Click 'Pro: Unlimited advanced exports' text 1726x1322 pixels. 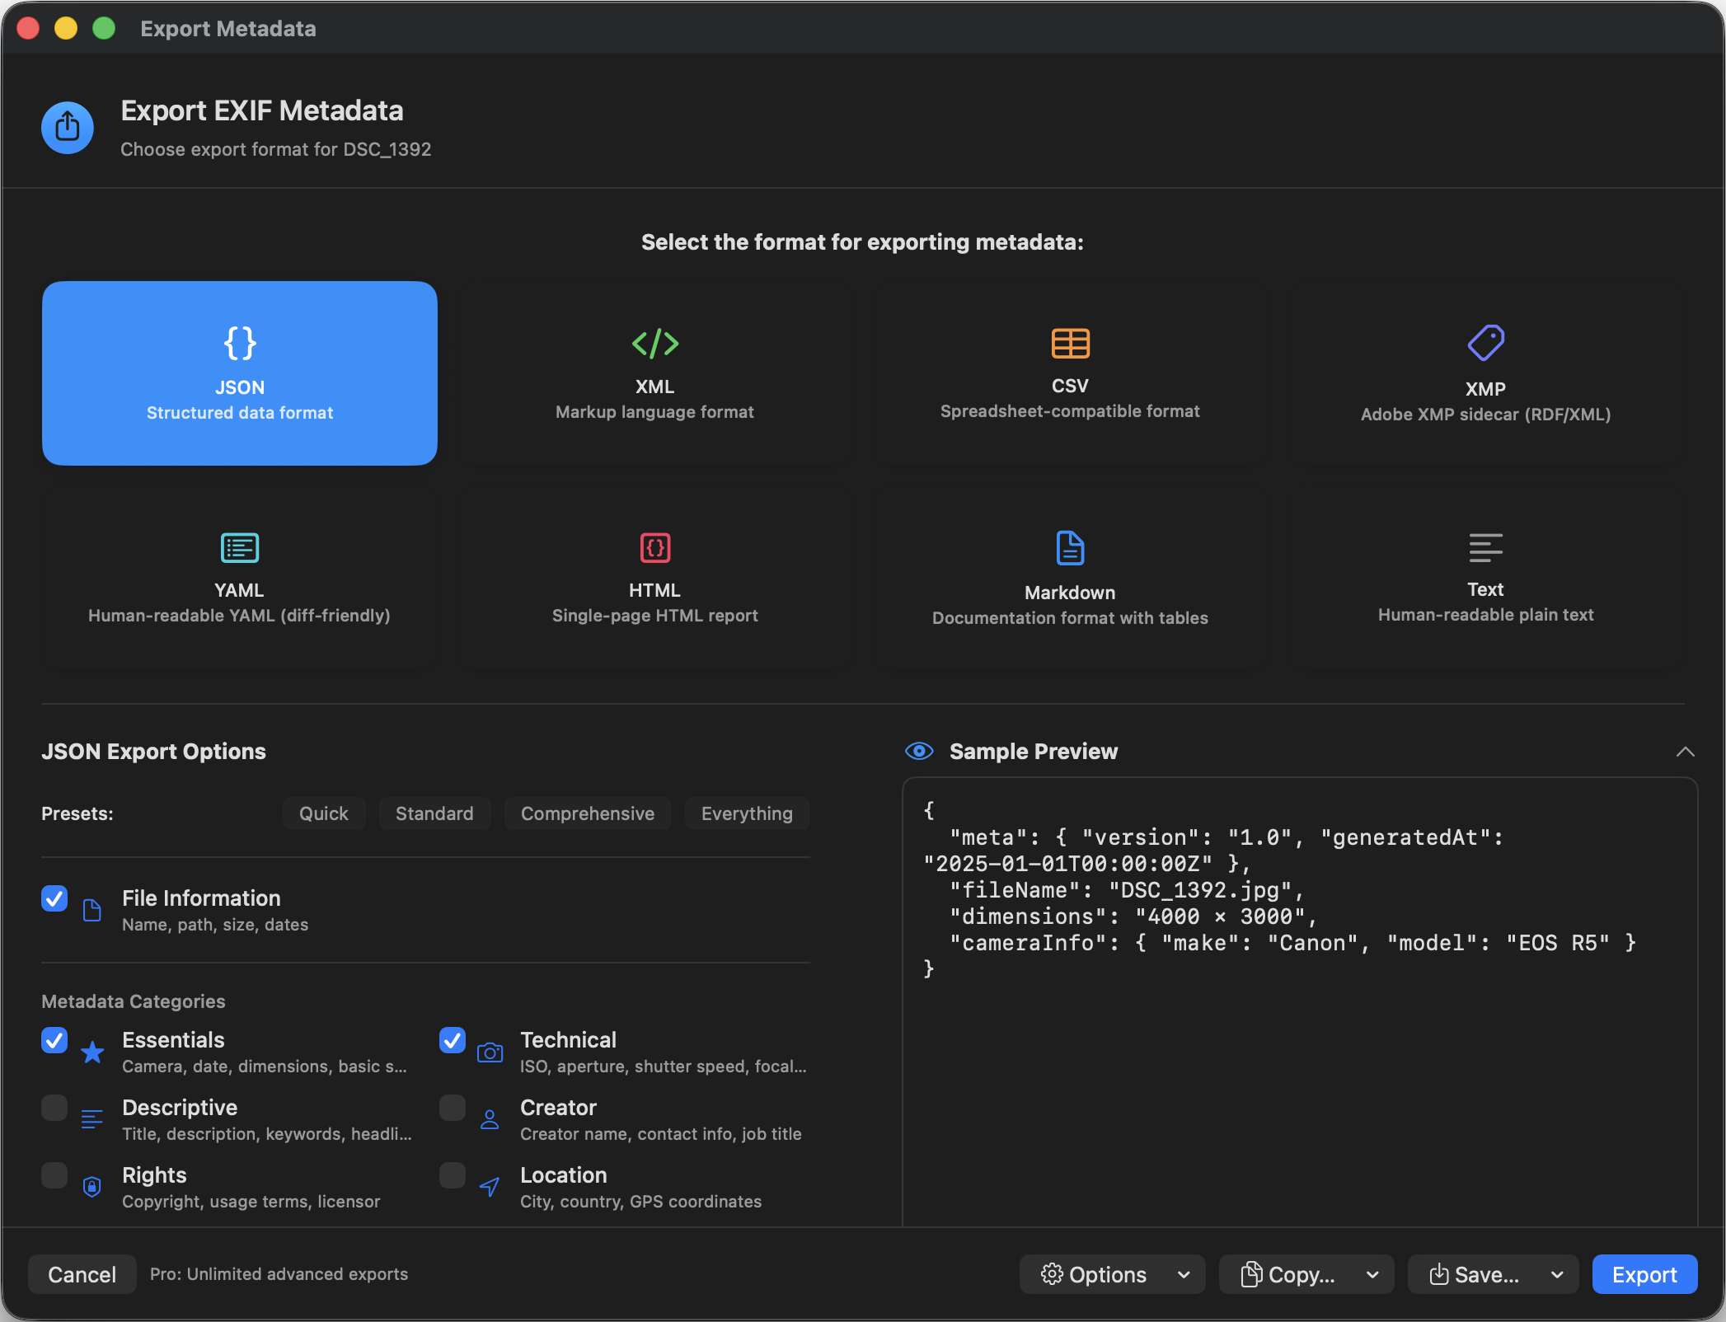tap(279, 1273)
